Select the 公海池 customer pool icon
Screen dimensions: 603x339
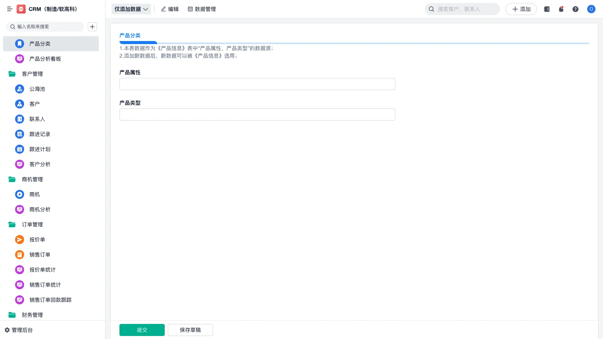tap(19, 89)
